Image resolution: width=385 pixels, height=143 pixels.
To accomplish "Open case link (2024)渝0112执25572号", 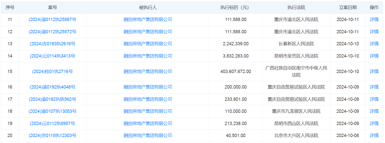I will [52, 32].
